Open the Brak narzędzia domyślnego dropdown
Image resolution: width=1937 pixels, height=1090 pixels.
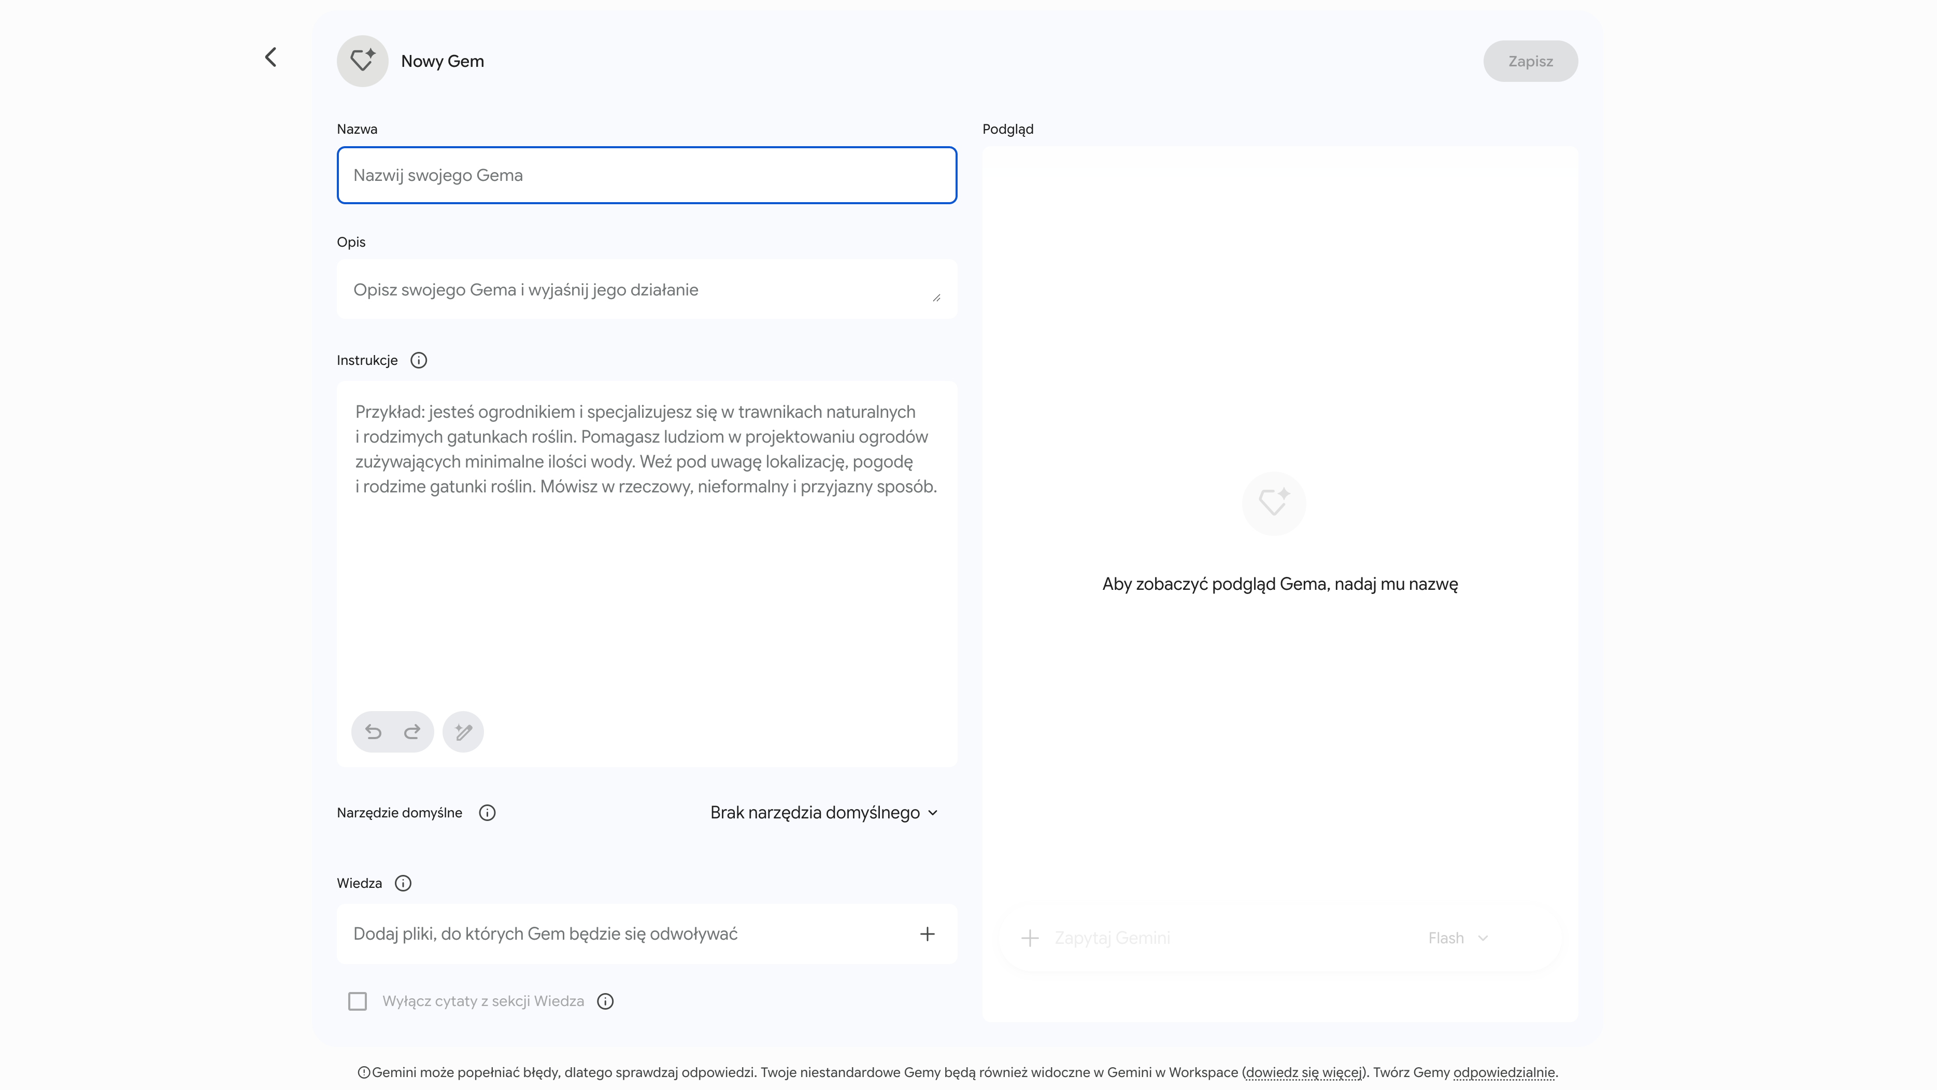[824, 813]
